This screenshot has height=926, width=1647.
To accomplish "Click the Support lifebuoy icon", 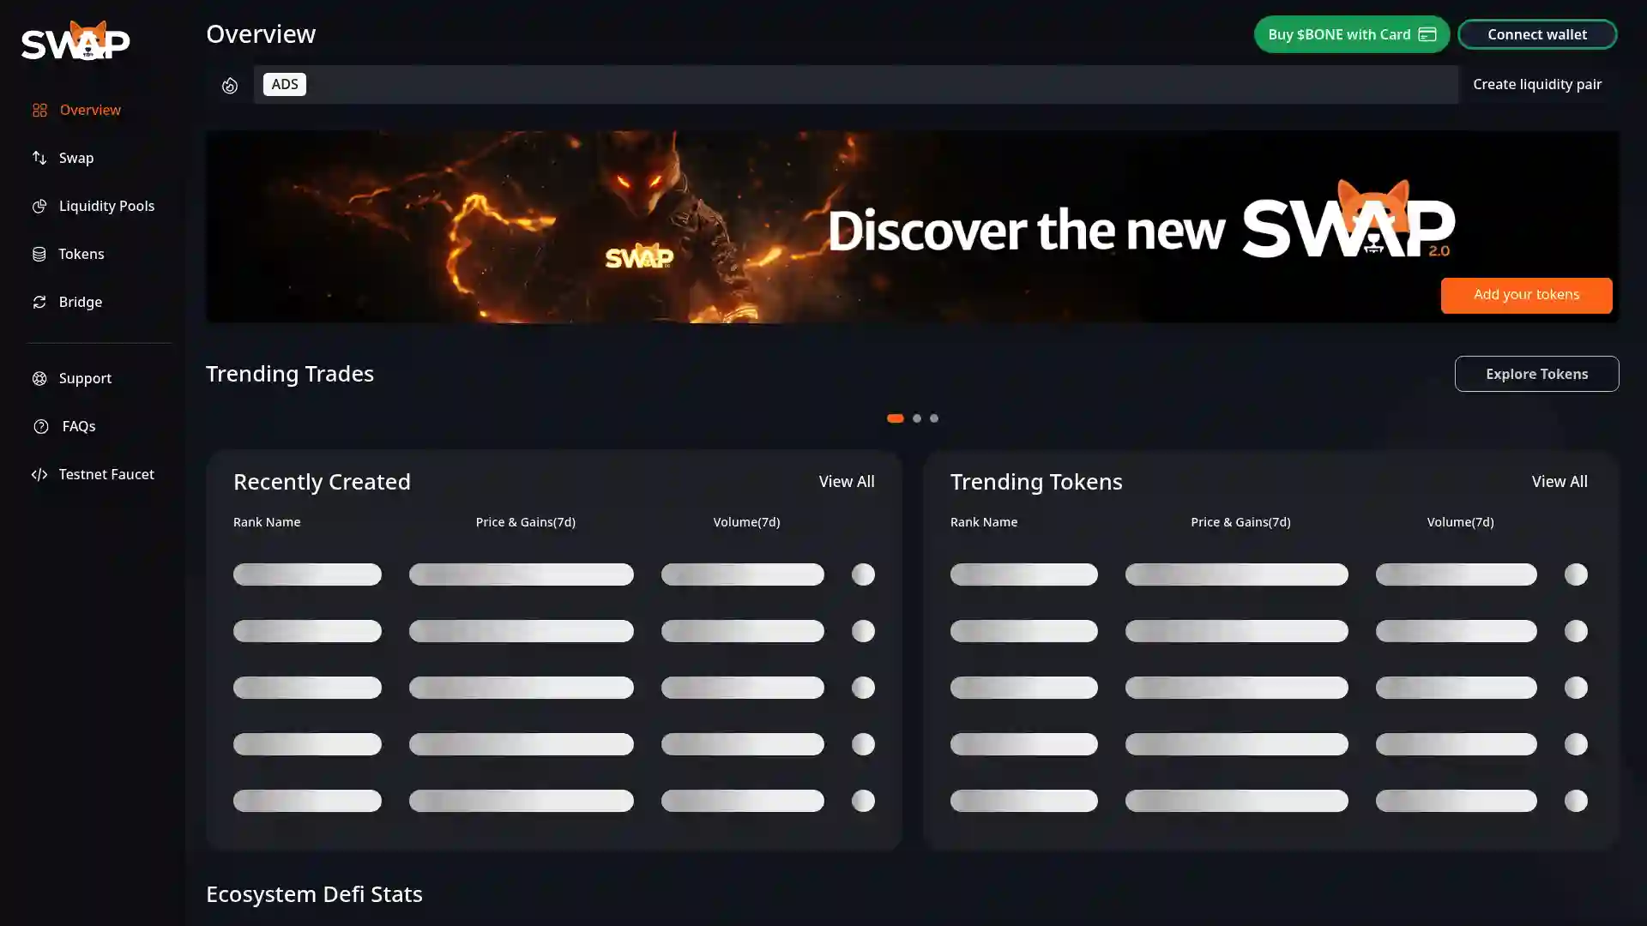I will 39,379.
